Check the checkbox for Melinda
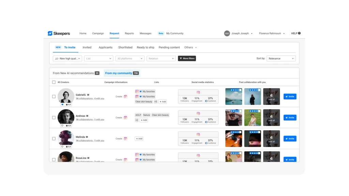This screenshot has height=196, width=349. click(x=54, y=138)
